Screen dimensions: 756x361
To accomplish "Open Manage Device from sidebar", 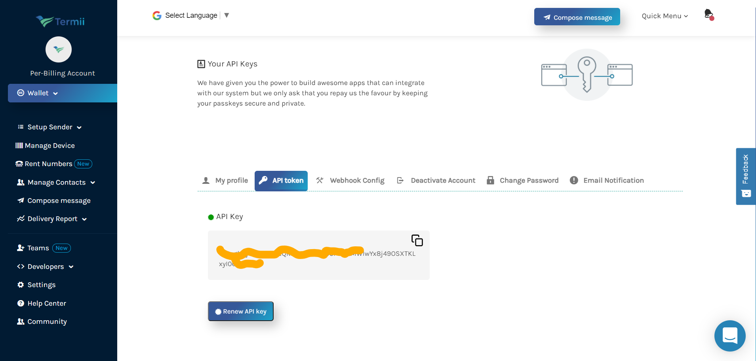I will (45, 146).
